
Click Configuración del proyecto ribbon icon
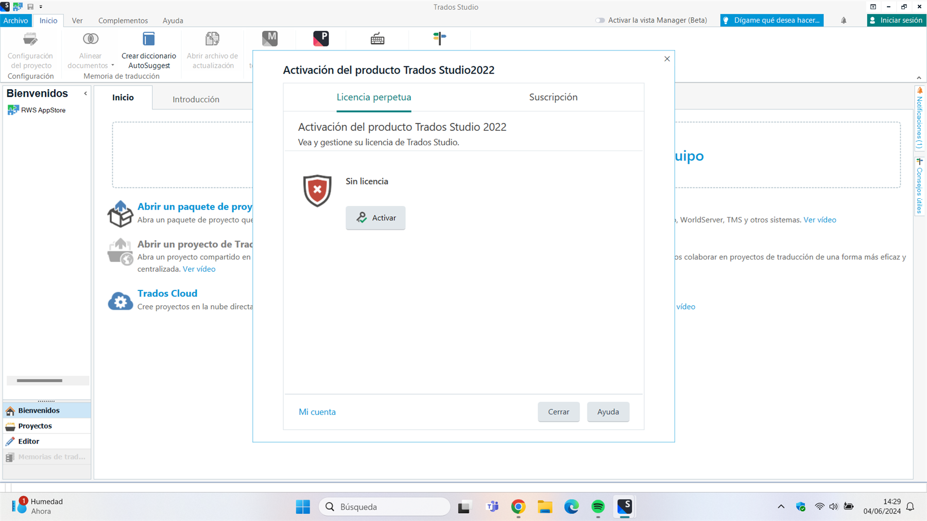pos(30,39)
